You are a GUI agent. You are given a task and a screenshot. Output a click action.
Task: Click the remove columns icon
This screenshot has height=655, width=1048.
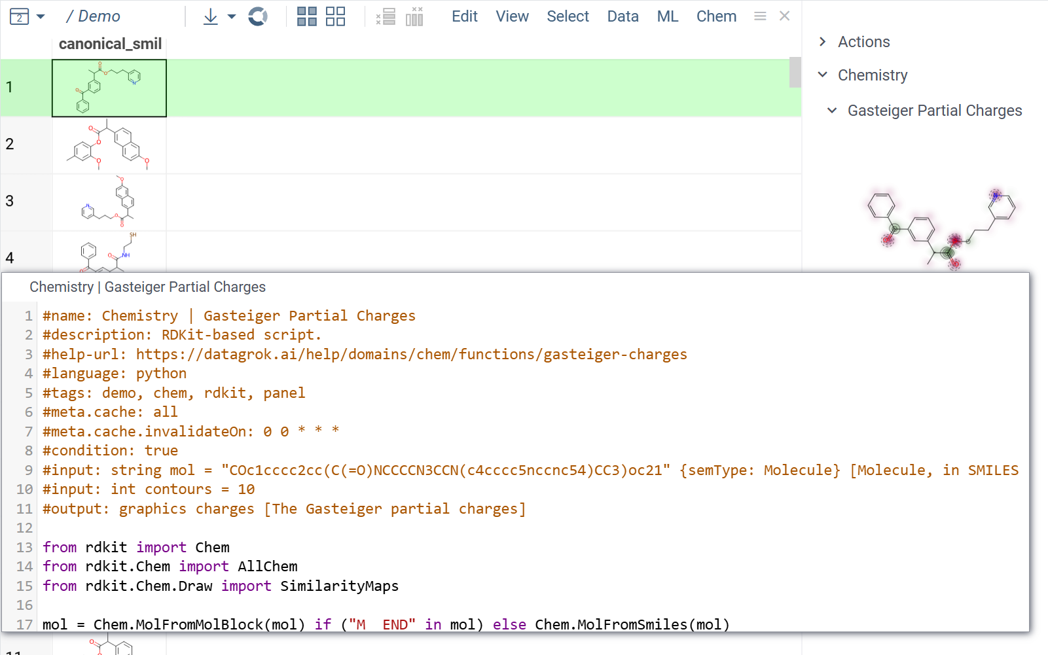coord(414,16)
